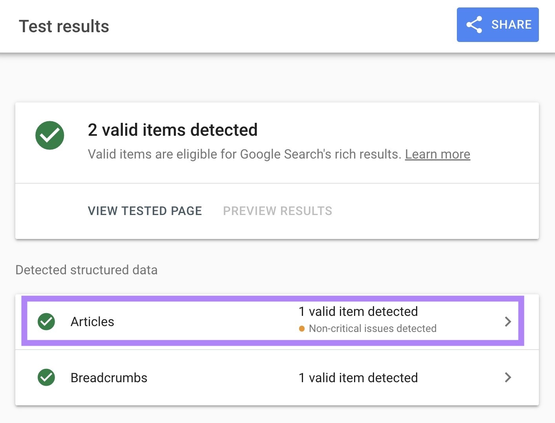Image resolution: width=555 pixels, height=423 pixels.
Task: Open Articles details via its right chevron
Action: click(508, 322)
